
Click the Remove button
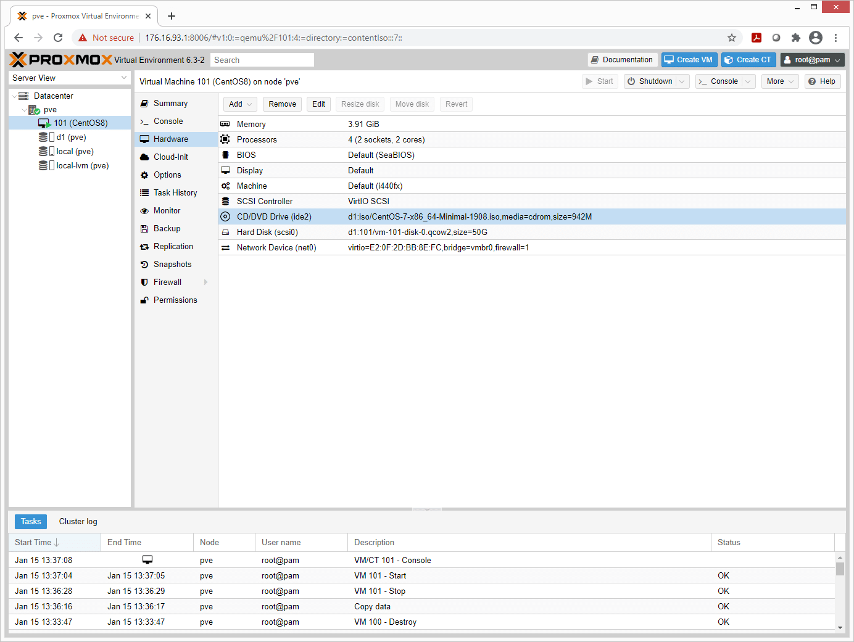tap(283, 104)
